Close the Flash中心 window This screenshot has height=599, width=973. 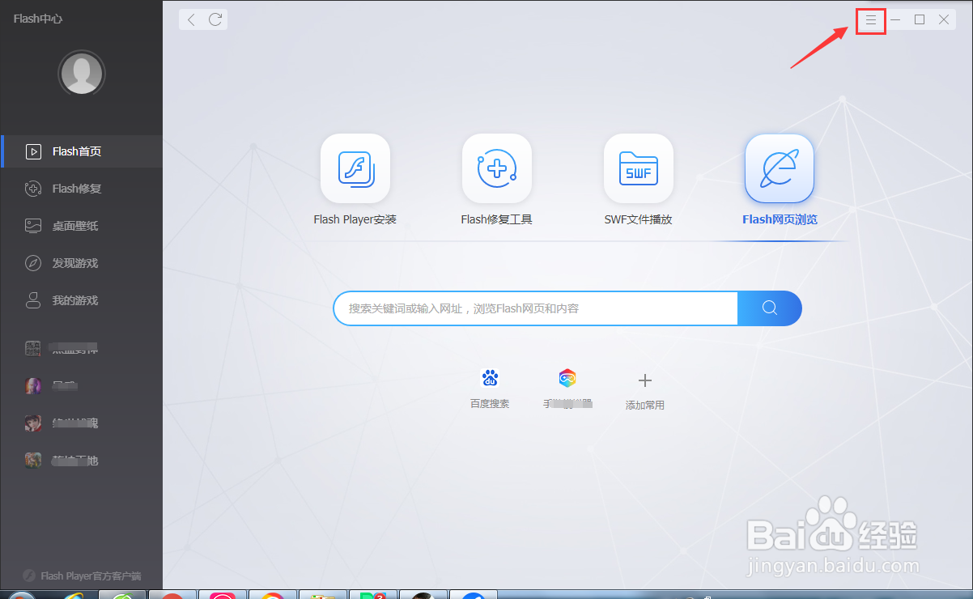[944, 19]
